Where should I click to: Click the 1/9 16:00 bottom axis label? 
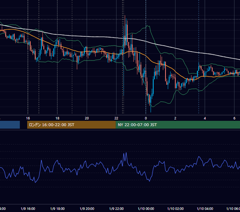point(28,208)
